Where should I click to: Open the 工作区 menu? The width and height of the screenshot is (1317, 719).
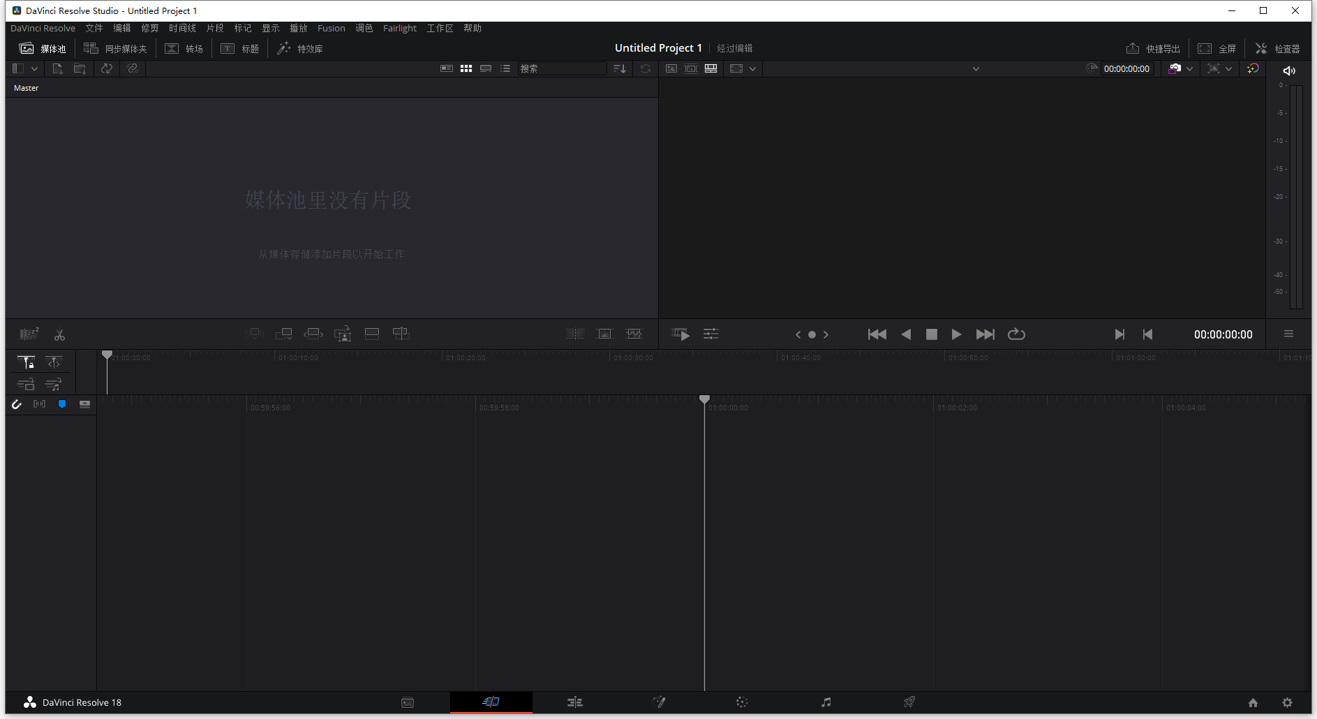tap(440, 28)
